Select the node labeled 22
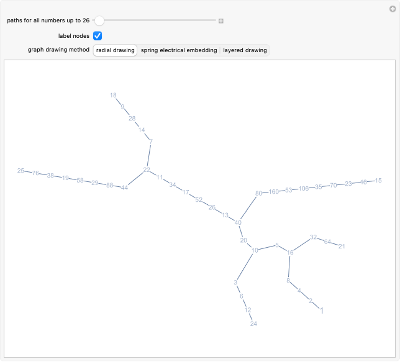The image size is (400, 362). tap(147, 170)
